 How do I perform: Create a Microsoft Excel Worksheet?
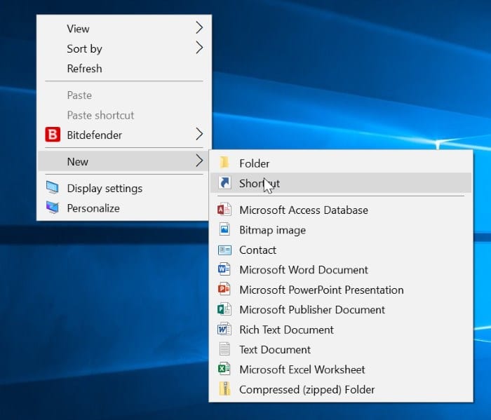tap(341, 370)
